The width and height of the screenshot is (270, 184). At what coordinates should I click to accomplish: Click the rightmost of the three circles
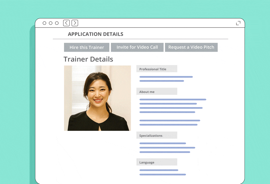click(57, 23)
